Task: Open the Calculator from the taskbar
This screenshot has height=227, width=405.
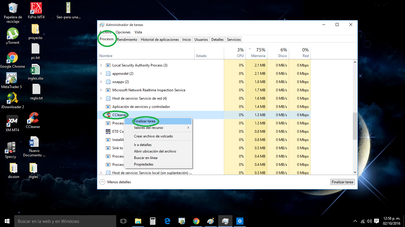Action: 152,221
